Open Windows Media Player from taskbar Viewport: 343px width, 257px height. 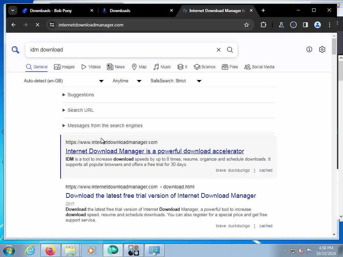click(x=91, y=250)
